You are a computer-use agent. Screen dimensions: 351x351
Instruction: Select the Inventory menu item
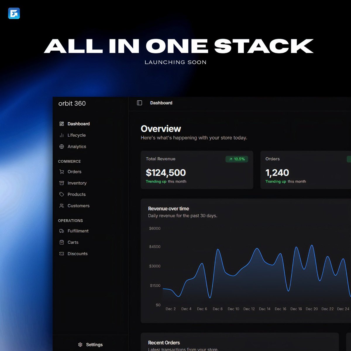click(77, 183)
